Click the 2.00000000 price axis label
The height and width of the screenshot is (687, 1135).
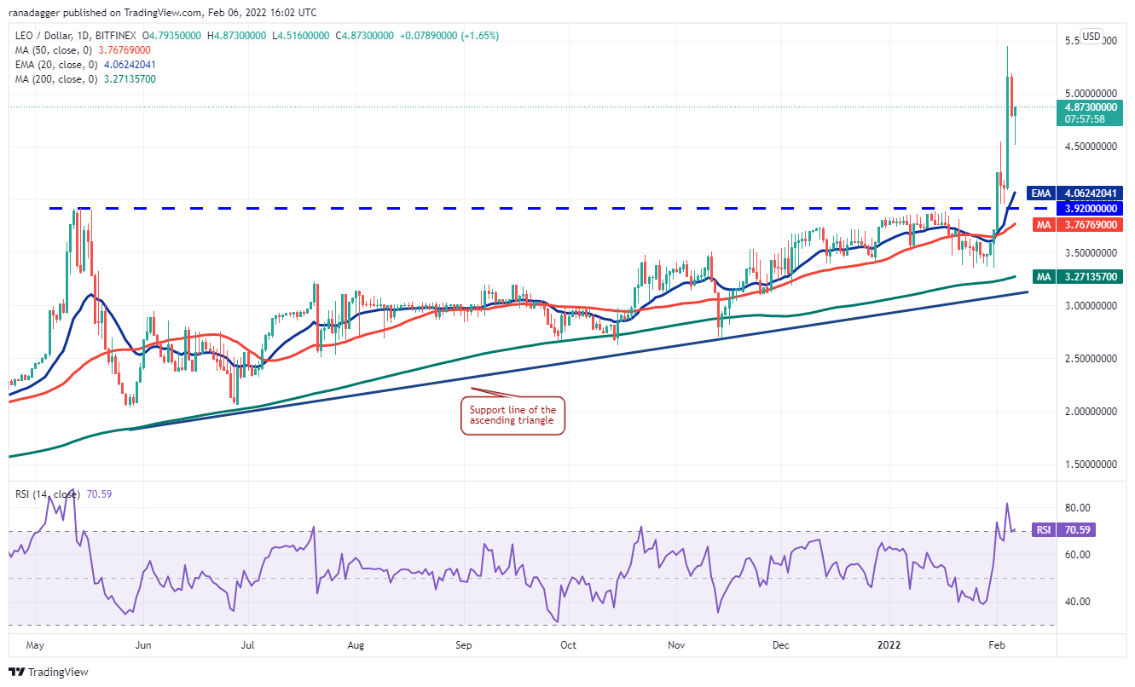(x=1092, y=412)
